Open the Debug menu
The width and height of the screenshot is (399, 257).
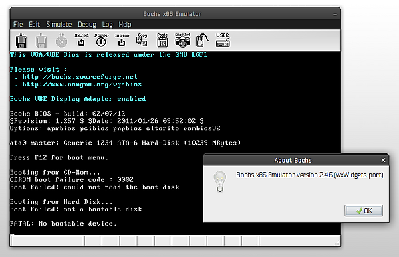click(x=87, y=25)
